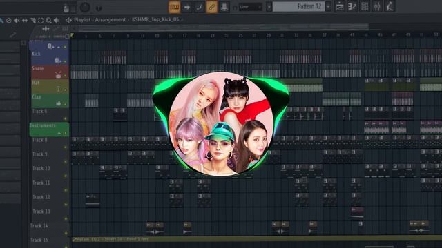
Task: Mute the Kick track with its green dot
Action: pyautogui.click(x=66, y=61)
